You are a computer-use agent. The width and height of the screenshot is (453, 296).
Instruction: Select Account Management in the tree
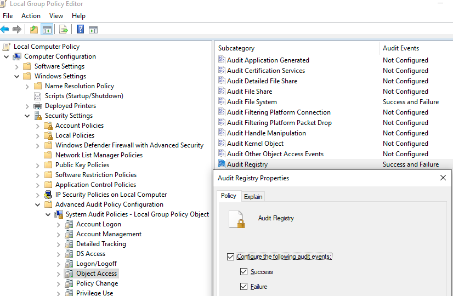(109, 234)
